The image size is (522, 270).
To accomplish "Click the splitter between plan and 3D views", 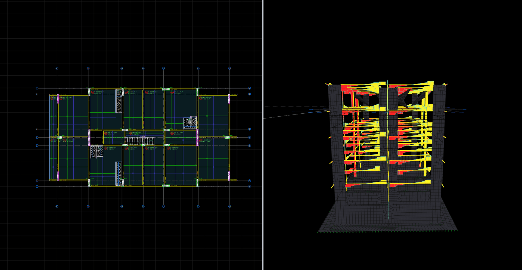I will coord(263,135).
